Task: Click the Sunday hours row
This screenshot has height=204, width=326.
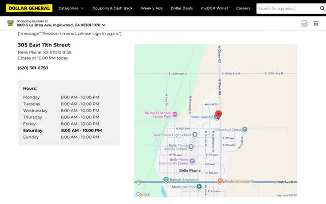Action: 61,137
